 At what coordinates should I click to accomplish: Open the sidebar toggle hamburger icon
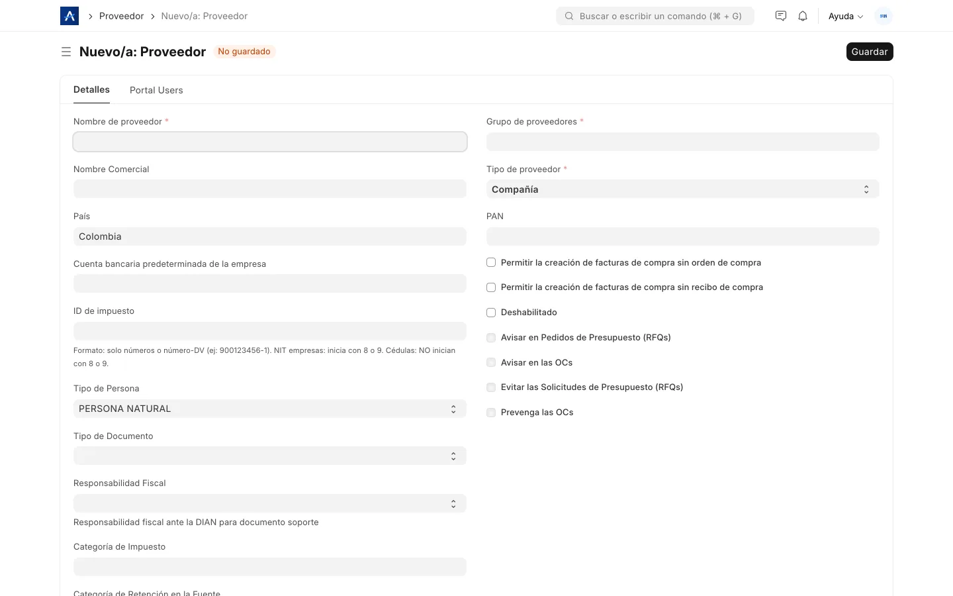pos(66,52)
